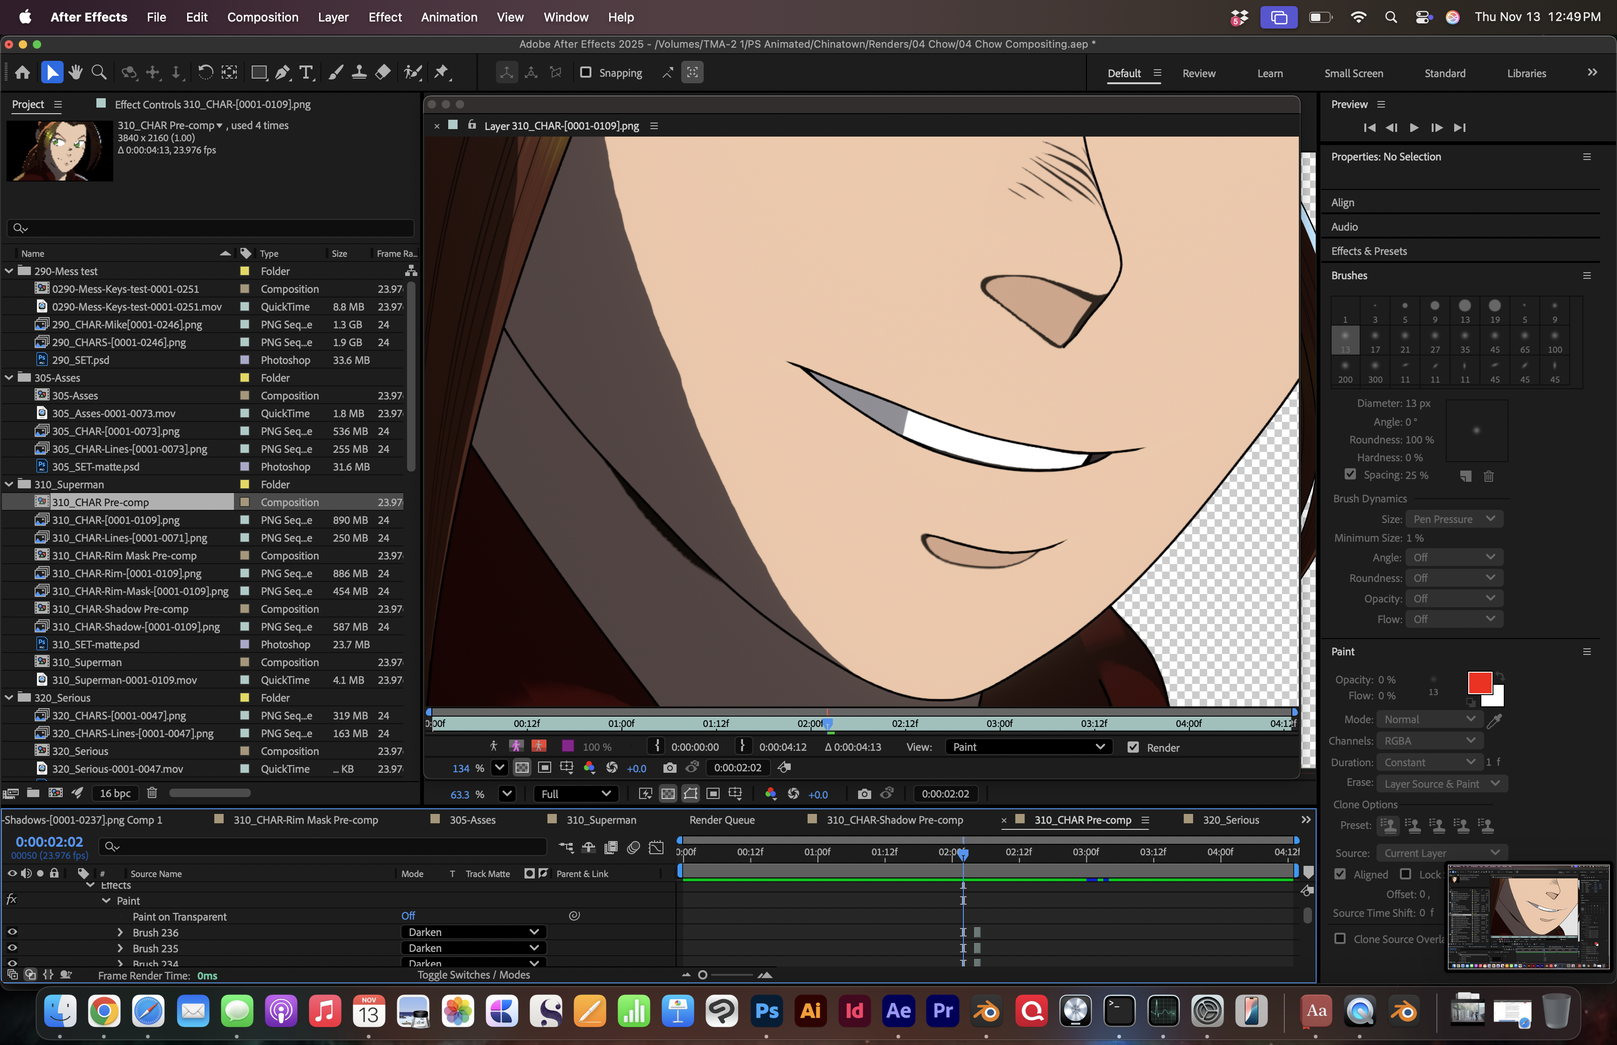Uncheck the Render checkbox

tap(1133, 747)
